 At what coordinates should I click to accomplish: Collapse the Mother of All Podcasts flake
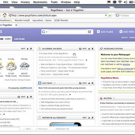pos(89,118)
